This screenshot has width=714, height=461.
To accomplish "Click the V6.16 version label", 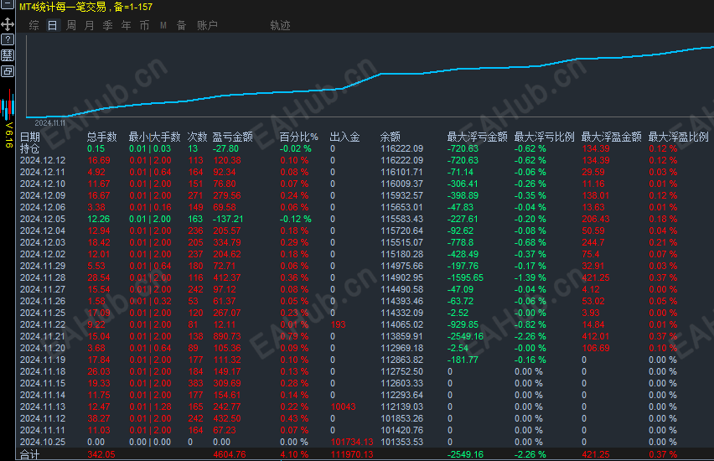I will [8, 135].
